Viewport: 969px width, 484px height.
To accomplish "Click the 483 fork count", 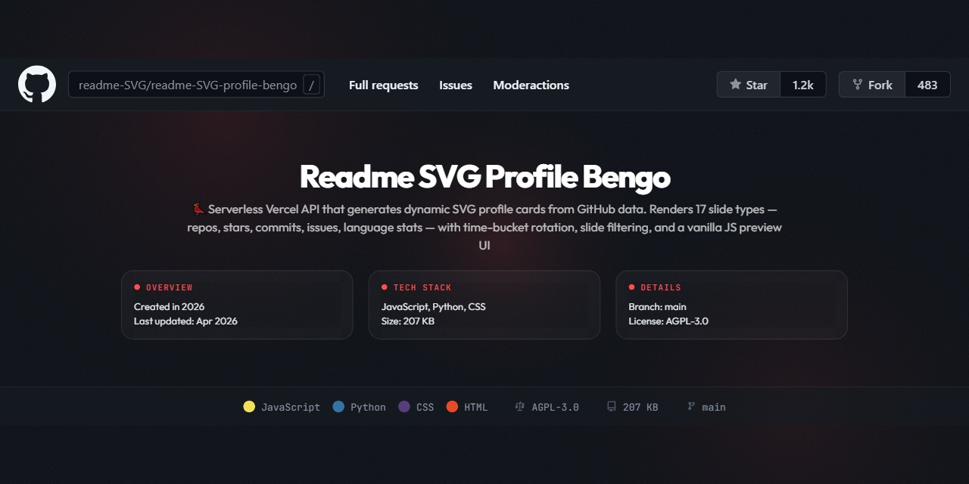I will tap(927, 84).
